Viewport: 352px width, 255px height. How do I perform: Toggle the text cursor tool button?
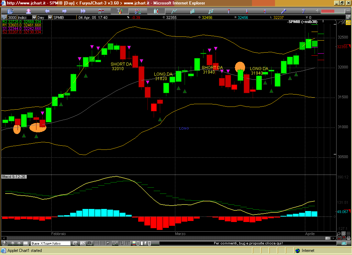(x=120, y=11)
